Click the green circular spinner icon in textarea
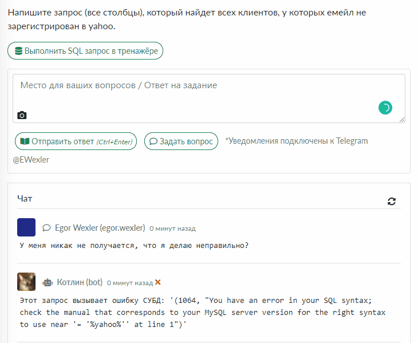Screen dimensions: 418x343 (x=385, y=107)
